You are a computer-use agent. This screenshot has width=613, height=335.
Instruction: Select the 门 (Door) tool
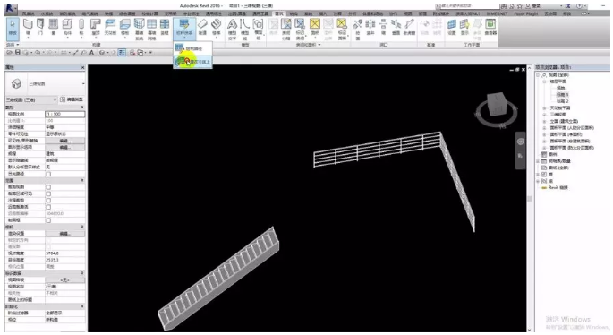(x=40, y=28)
